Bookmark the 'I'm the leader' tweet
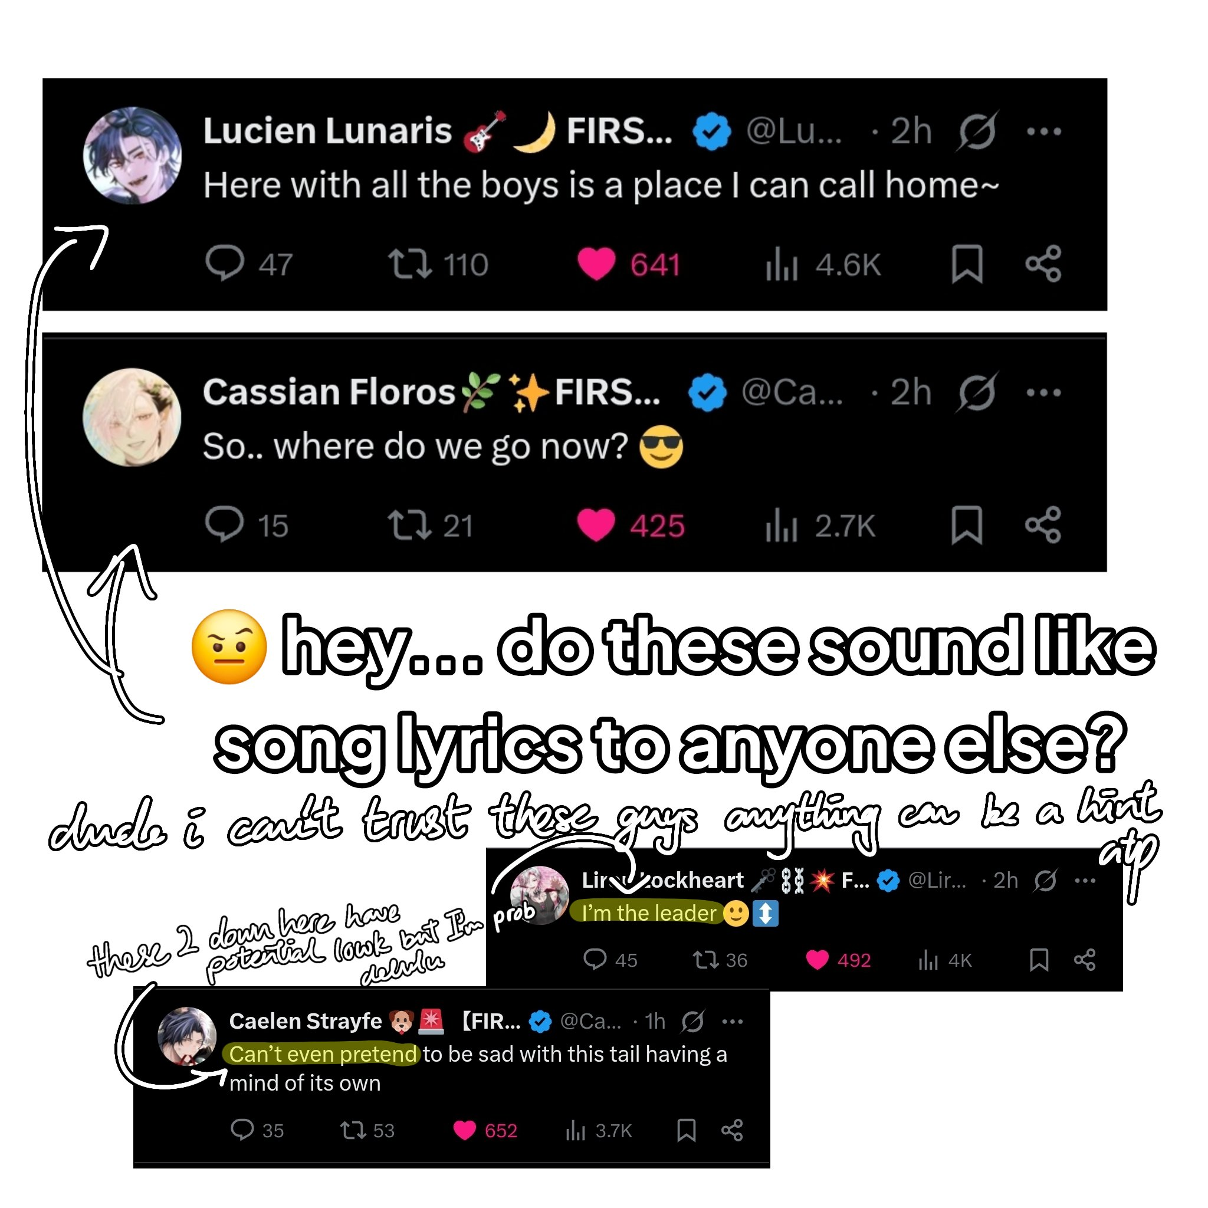1208x1208 pixels. [1039, 959]
